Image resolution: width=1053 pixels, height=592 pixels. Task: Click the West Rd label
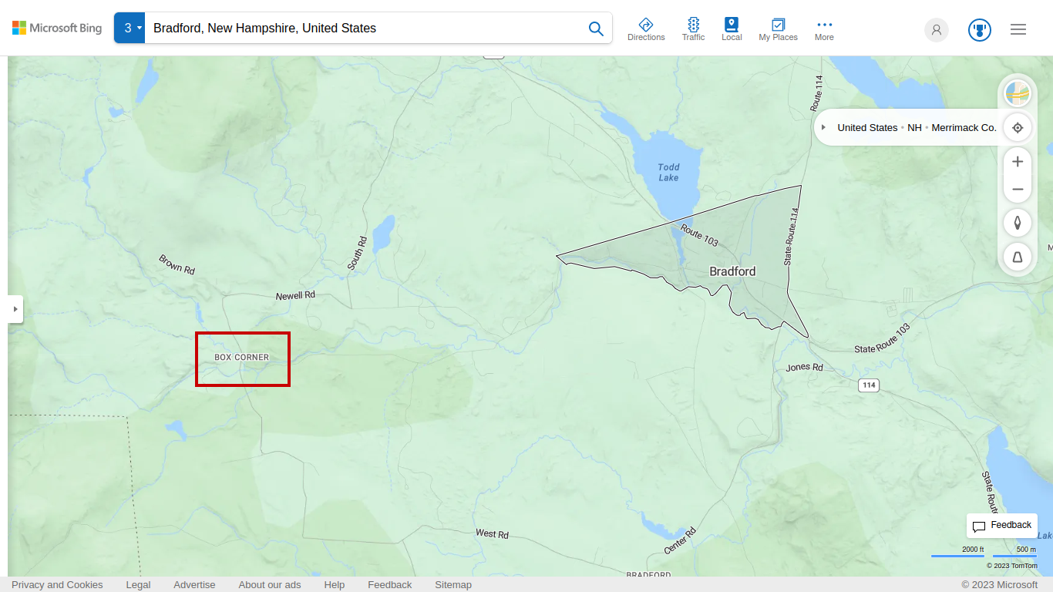coord(492,533)
